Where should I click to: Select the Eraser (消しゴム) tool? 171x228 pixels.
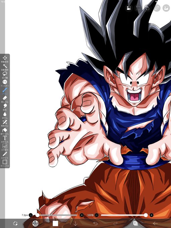(x=5, y=99)
